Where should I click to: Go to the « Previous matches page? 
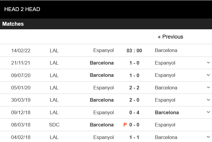coord(170,37)
